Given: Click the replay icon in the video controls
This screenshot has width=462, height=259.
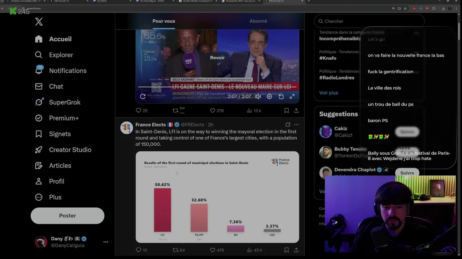Looking at the screenshot, I should (143, 96).
